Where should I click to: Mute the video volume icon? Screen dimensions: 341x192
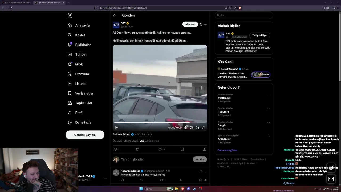coord(185,127)
